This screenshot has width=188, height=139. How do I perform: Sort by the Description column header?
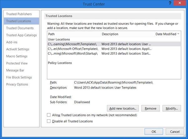coord(128,34)
